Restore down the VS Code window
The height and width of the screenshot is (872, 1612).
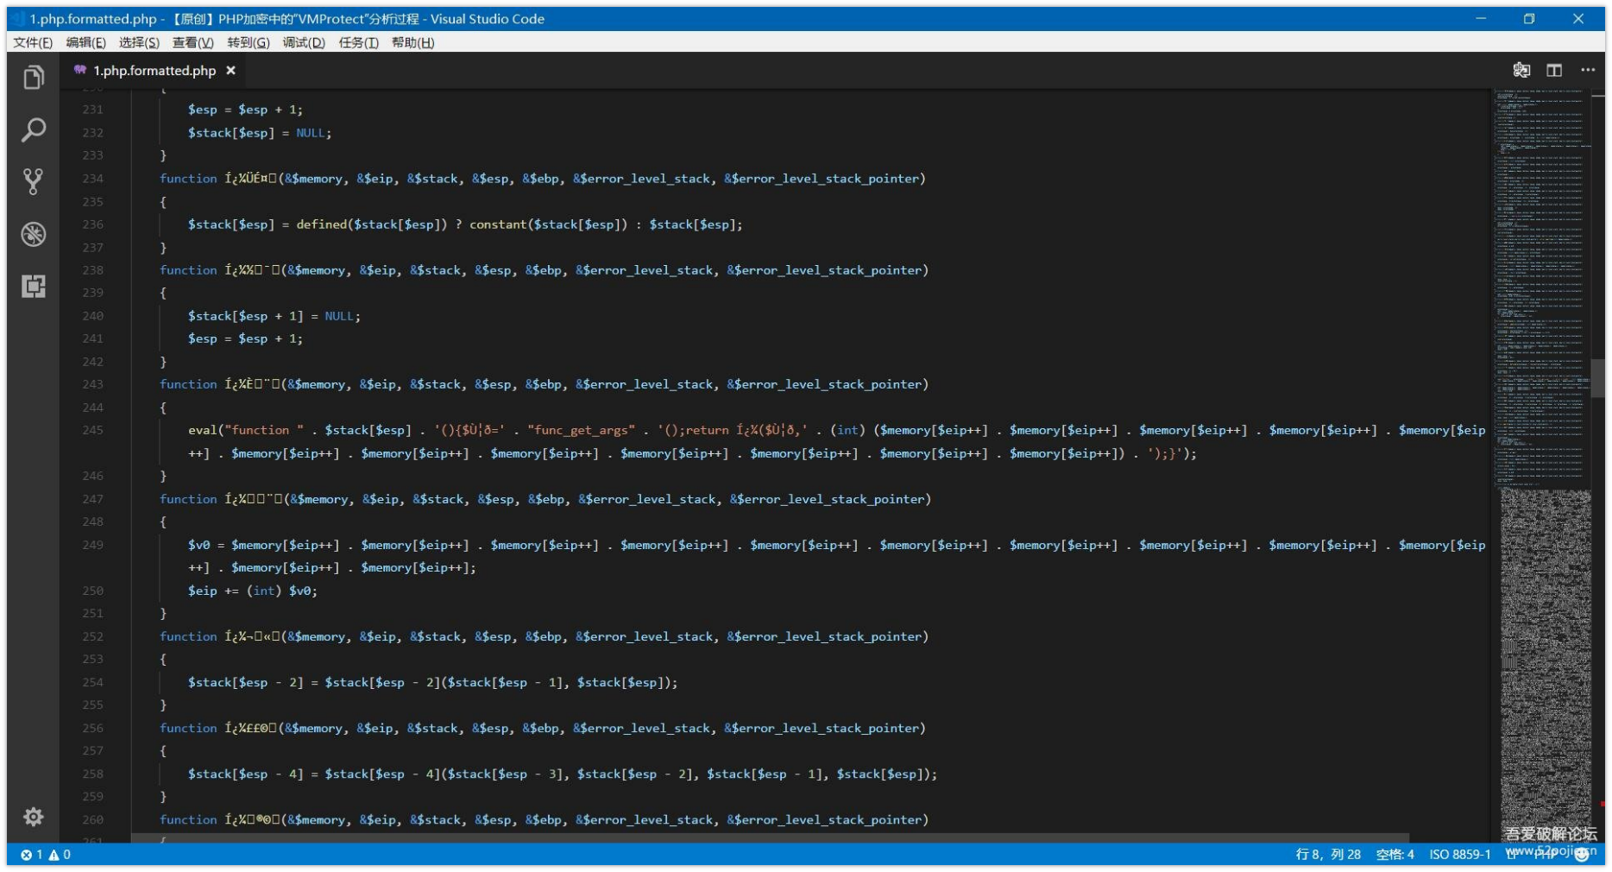coord(1529,18)
